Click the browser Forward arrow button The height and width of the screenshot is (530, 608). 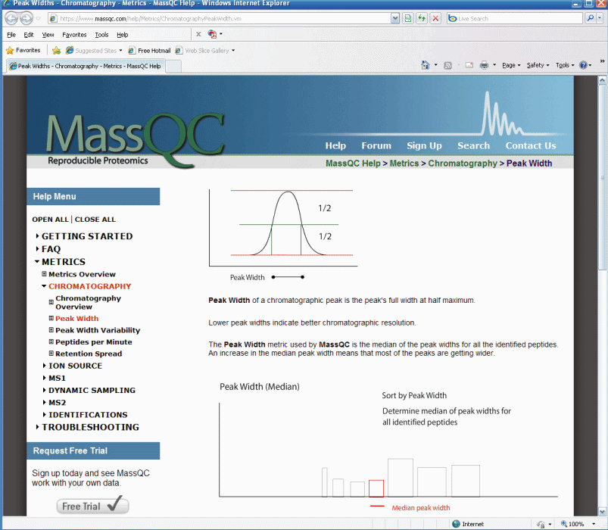click(x=27, y=18)
